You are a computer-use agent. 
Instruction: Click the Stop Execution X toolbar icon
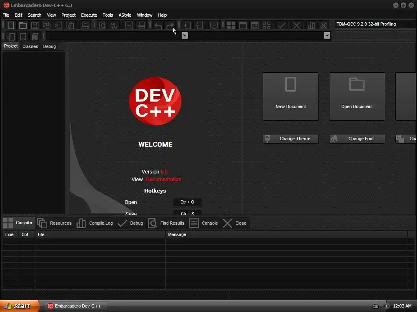[x=296, y=26]
